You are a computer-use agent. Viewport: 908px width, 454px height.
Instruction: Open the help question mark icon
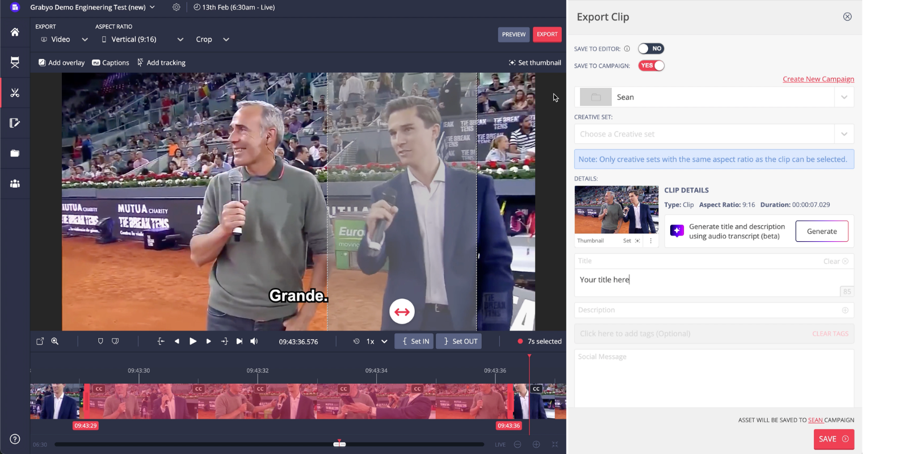15,439
